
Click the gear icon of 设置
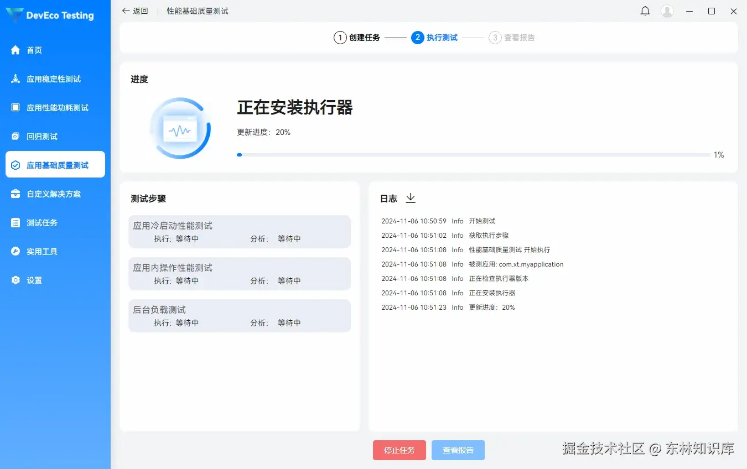point(15,280)
